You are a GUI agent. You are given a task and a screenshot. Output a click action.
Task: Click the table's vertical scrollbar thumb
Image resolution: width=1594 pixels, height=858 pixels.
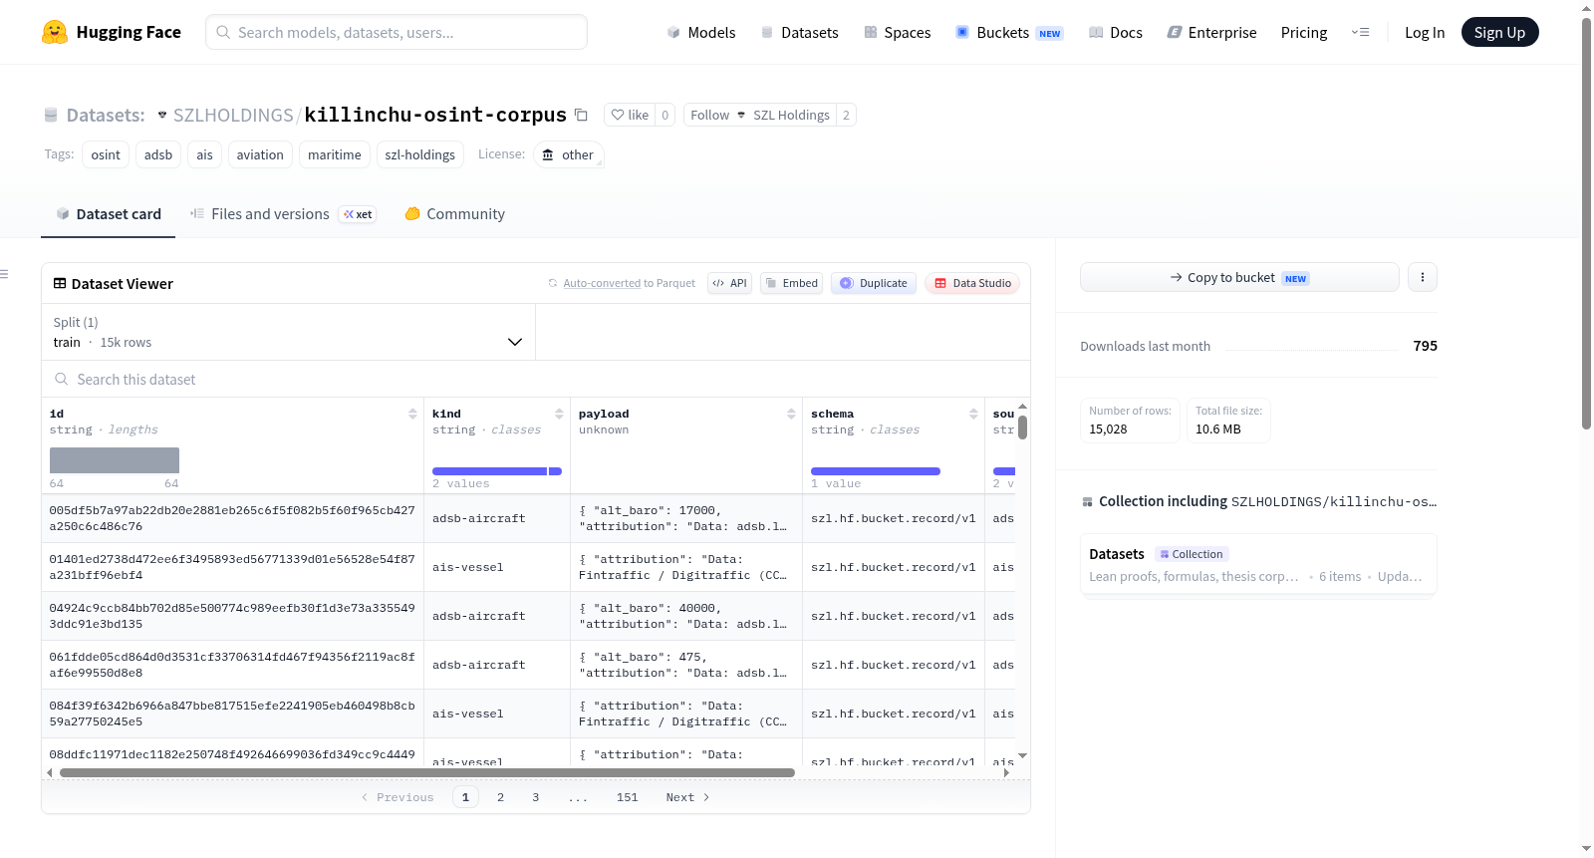(x=1022, y=427)
